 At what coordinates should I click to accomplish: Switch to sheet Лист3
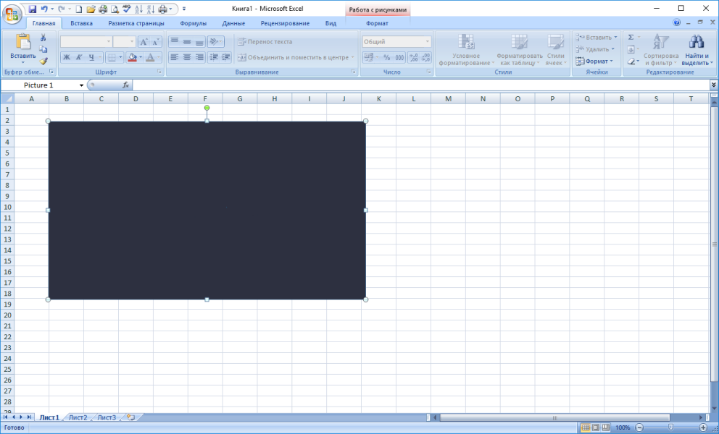(107, 417)
